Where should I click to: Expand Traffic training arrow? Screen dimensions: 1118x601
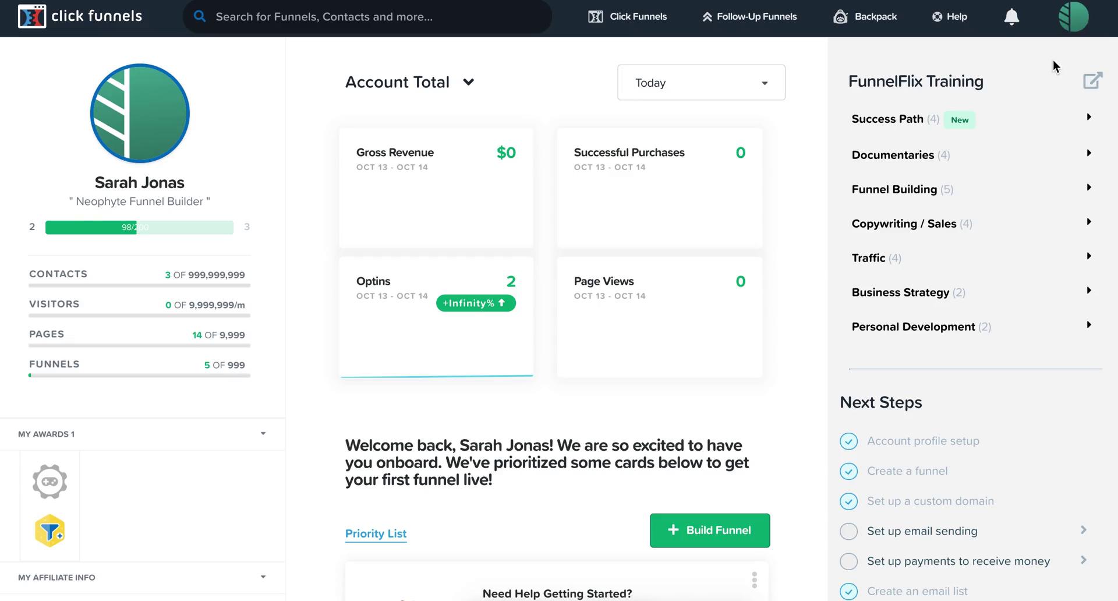click(x=1088, y=256)
